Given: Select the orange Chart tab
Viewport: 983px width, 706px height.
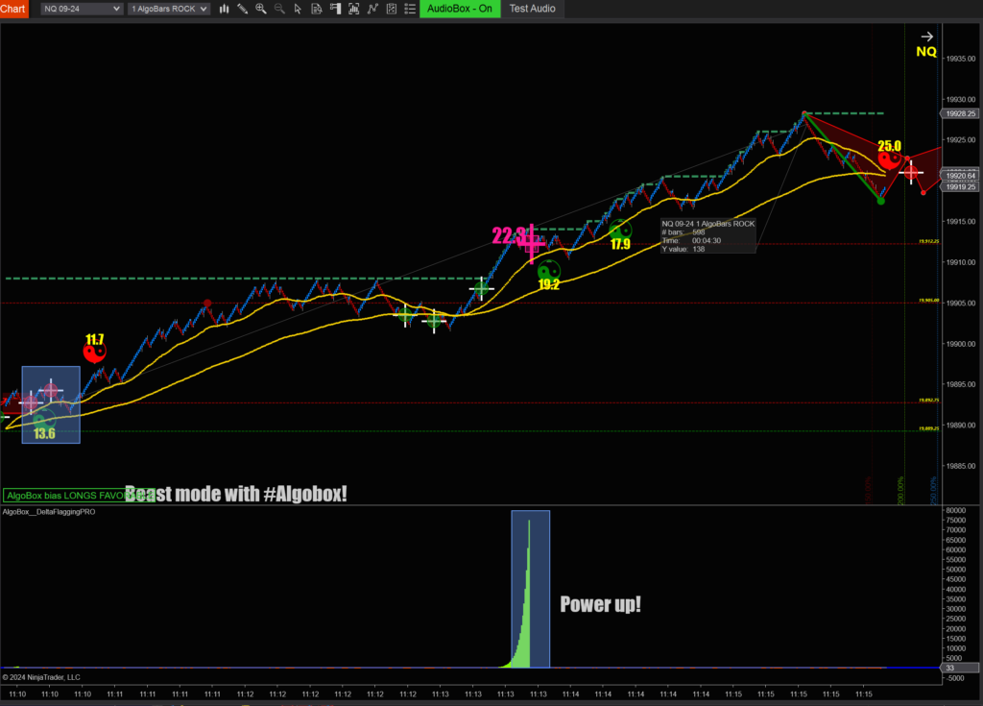Looking at the screenshot, I should 13,9.
